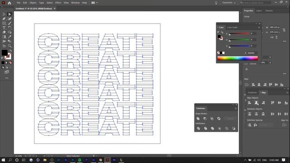Open Pathfinder panel flyout menu

[236, 109]
